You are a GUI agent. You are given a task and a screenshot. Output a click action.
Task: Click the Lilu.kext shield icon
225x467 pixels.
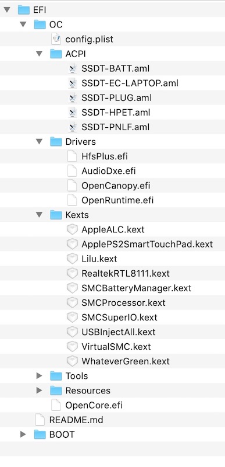(72, 259)
